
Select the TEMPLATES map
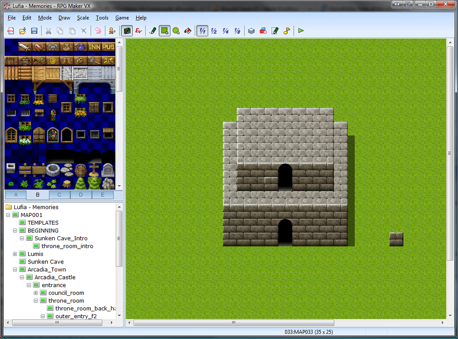(43, 222)
